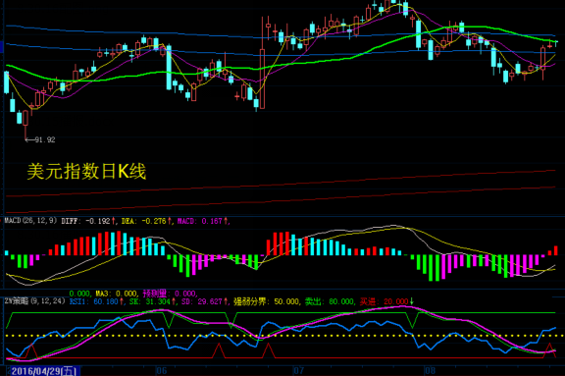Screen dimensions: 565x376
Task: Click the MACD(26,12,9) indicator label
Action: click(30, 221)
